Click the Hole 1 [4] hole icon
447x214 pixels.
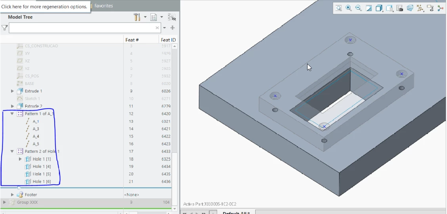click(28, 167)
